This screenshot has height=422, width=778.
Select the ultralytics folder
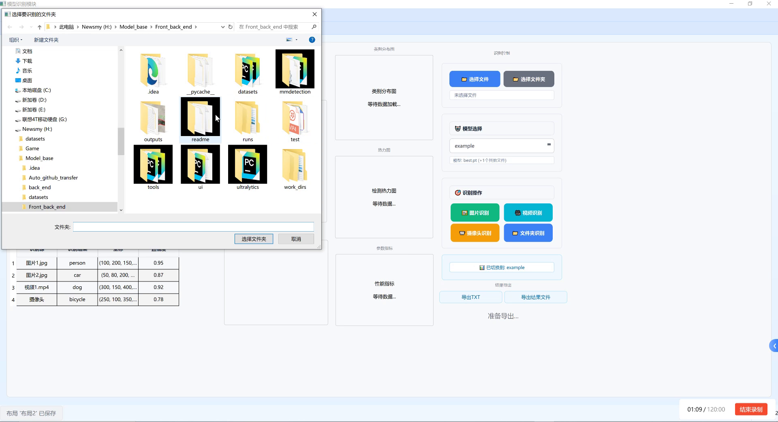[x=248, y=167]
